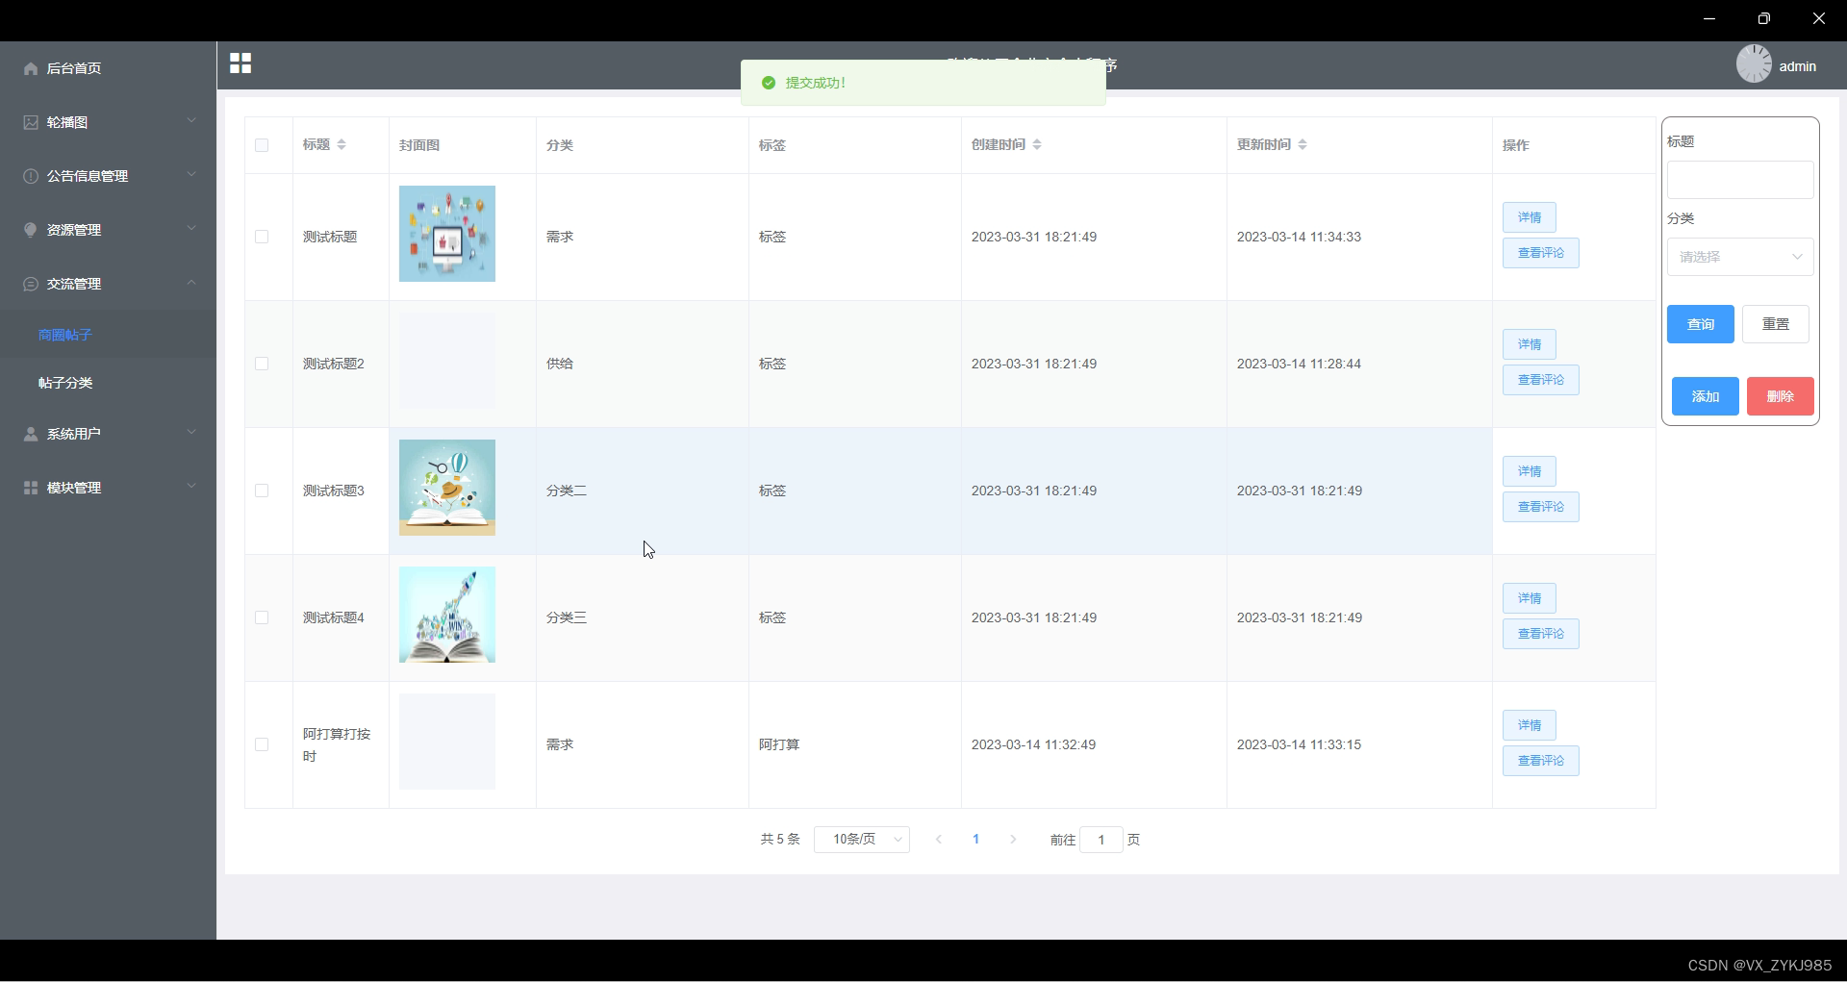Screen dimensions: 1847x982
Task: Expand the 公告信息管理 menu chevron
Action: (x=191, y=174)
